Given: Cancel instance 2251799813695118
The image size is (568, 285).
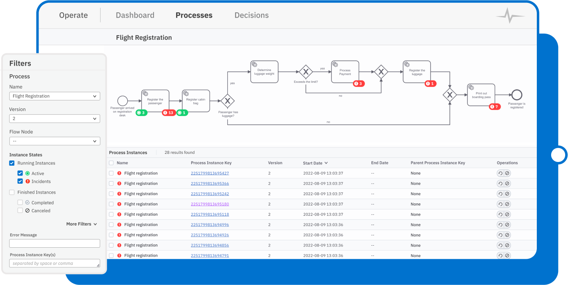Looking at the screenshot, I should click(x=507, y=214).
